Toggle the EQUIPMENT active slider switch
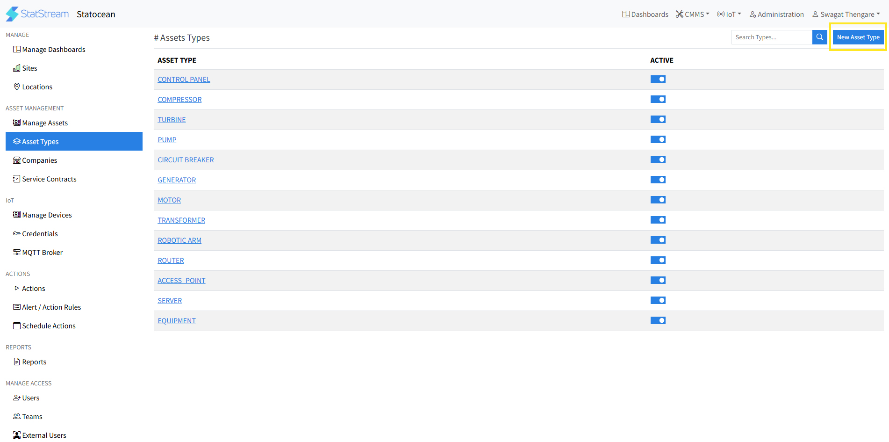 click(x=658, y=321)
